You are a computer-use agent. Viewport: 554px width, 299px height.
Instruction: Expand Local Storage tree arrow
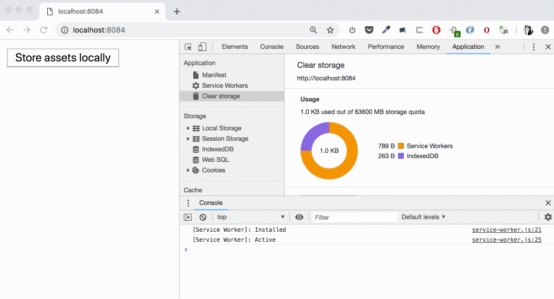tap(188, 128)
